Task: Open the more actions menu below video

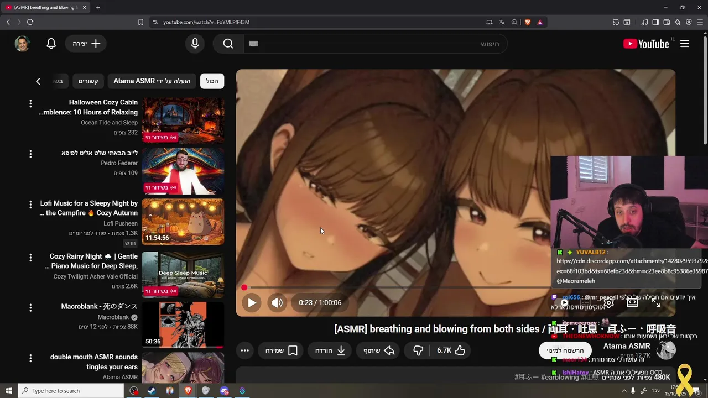Action: (245, 350)
